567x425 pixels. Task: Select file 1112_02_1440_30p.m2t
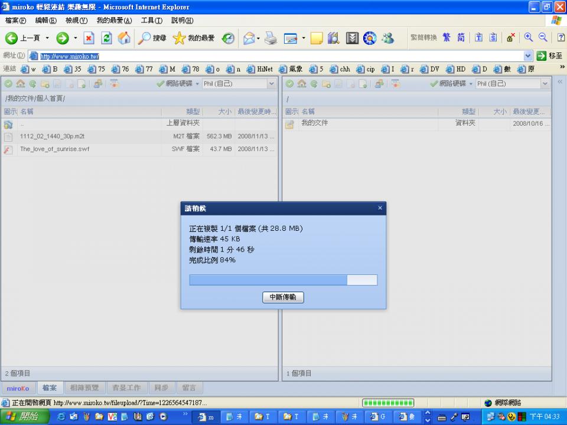pos(139,136)
